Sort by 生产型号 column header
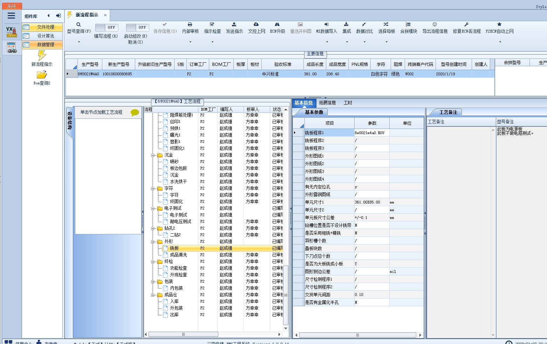This screenshot has width=547, height=344. 90,64
